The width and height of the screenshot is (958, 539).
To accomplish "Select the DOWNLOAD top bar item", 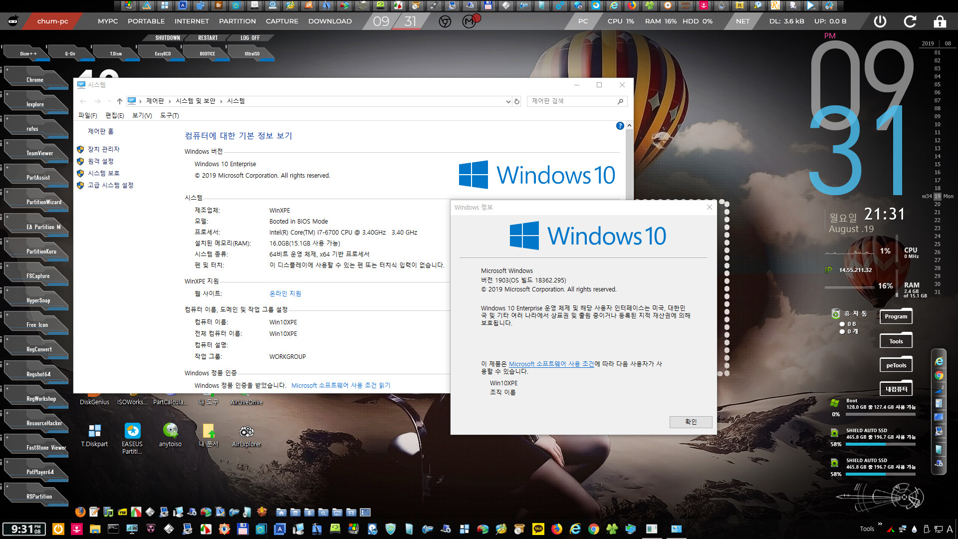I will pos(330,21).
